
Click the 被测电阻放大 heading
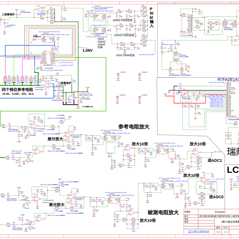[x=163, y=212]
